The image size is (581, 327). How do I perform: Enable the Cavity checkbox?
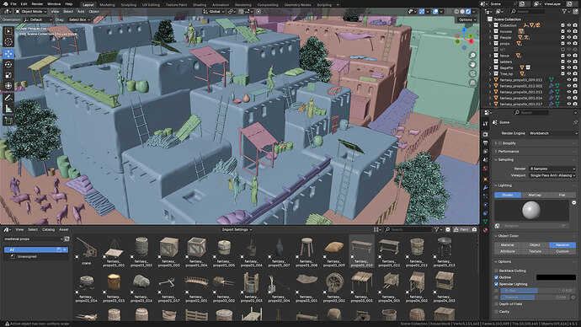(496, 312)
